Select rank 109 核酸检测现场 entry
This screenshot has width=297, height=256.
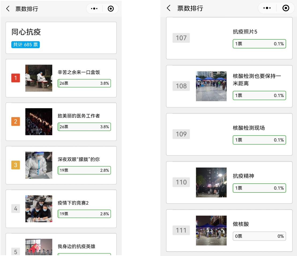coord(249,128)
